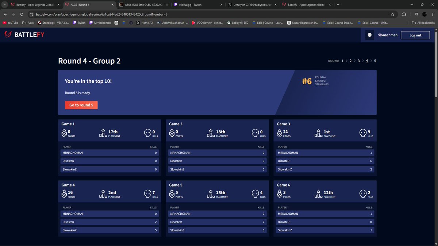Click the Log out button

[415, 35]
